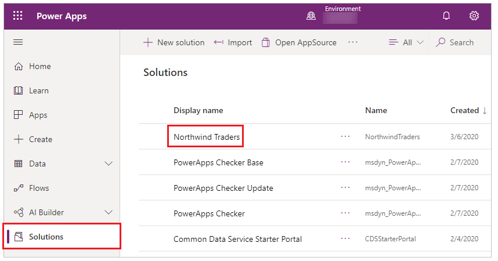Click the All filter lines icon

[394, 42]
